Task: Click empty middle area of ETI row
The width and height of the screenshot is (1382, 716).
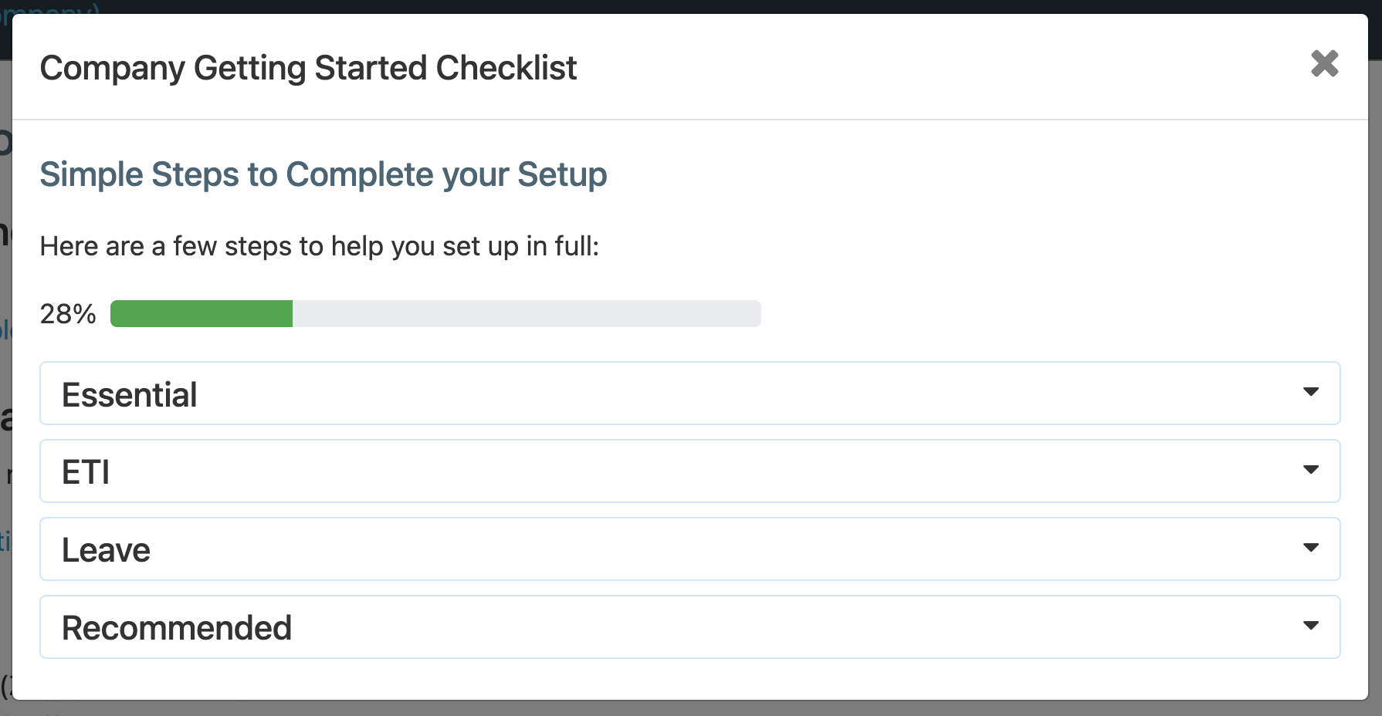Action: (x=695, y=471)
